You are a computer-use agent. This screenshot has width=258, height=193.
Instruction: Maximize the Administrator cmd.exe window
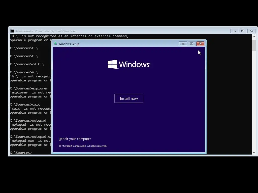pos(243,31)
